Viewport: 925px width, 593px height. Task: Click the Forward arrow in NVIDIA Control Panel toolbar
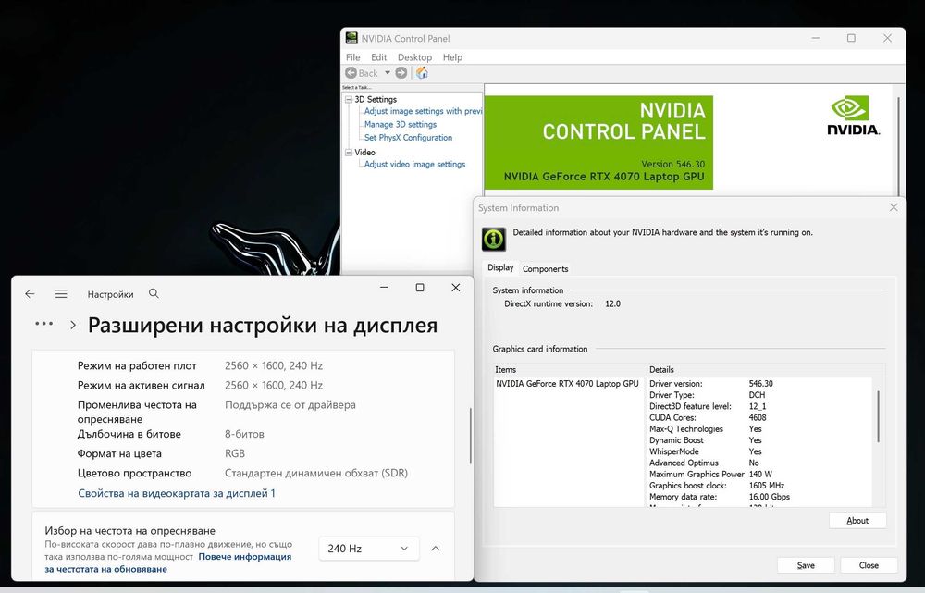(401, 72)
